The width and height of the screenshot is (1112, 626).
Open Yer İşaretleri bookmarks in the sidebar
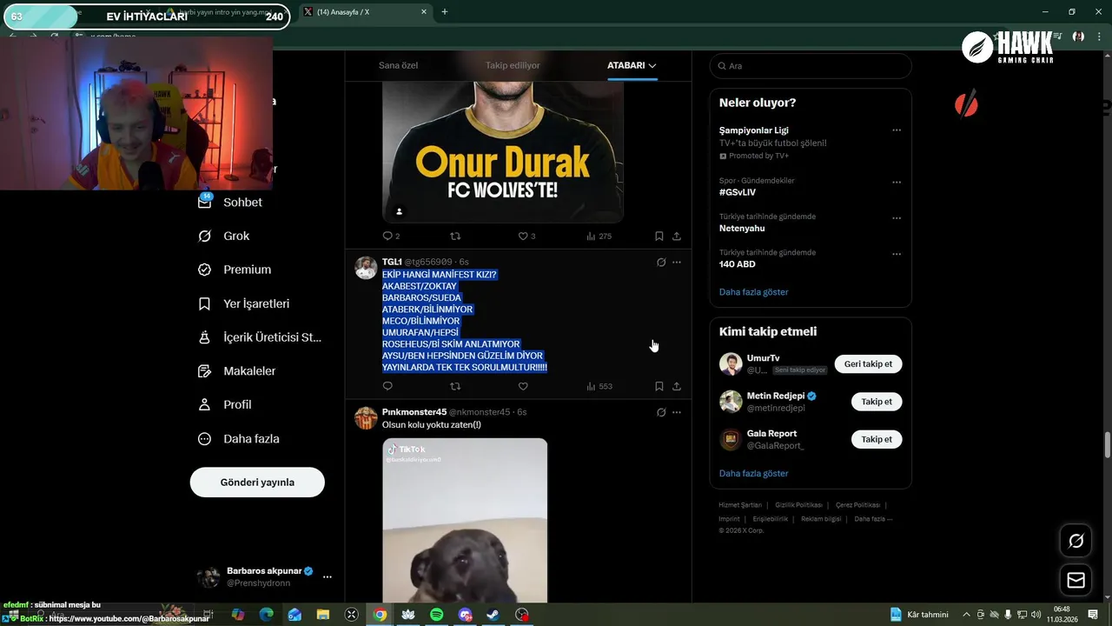click(x=243, y=303)
